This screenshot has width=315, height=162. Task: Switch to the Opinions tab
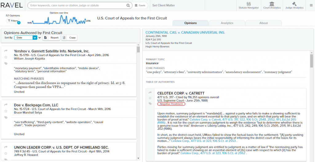[190, 23]
